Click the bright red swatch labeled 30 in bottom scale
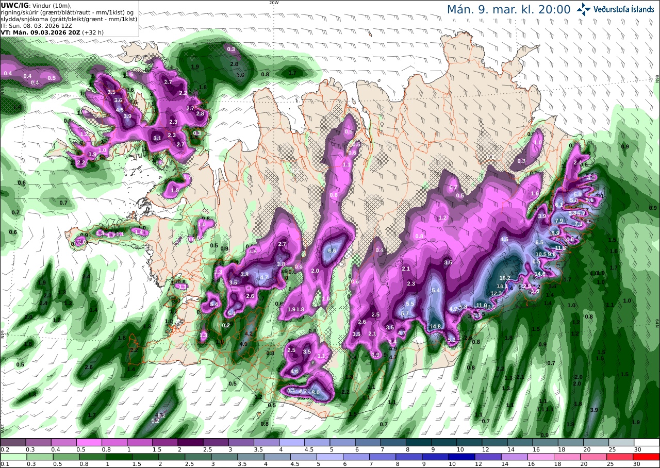 [647, 457]
